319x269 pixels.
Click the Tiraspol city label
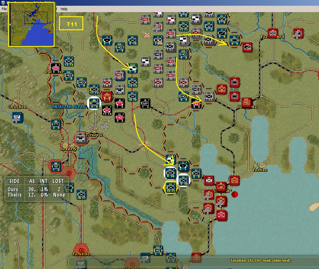[x=94, y=135]
